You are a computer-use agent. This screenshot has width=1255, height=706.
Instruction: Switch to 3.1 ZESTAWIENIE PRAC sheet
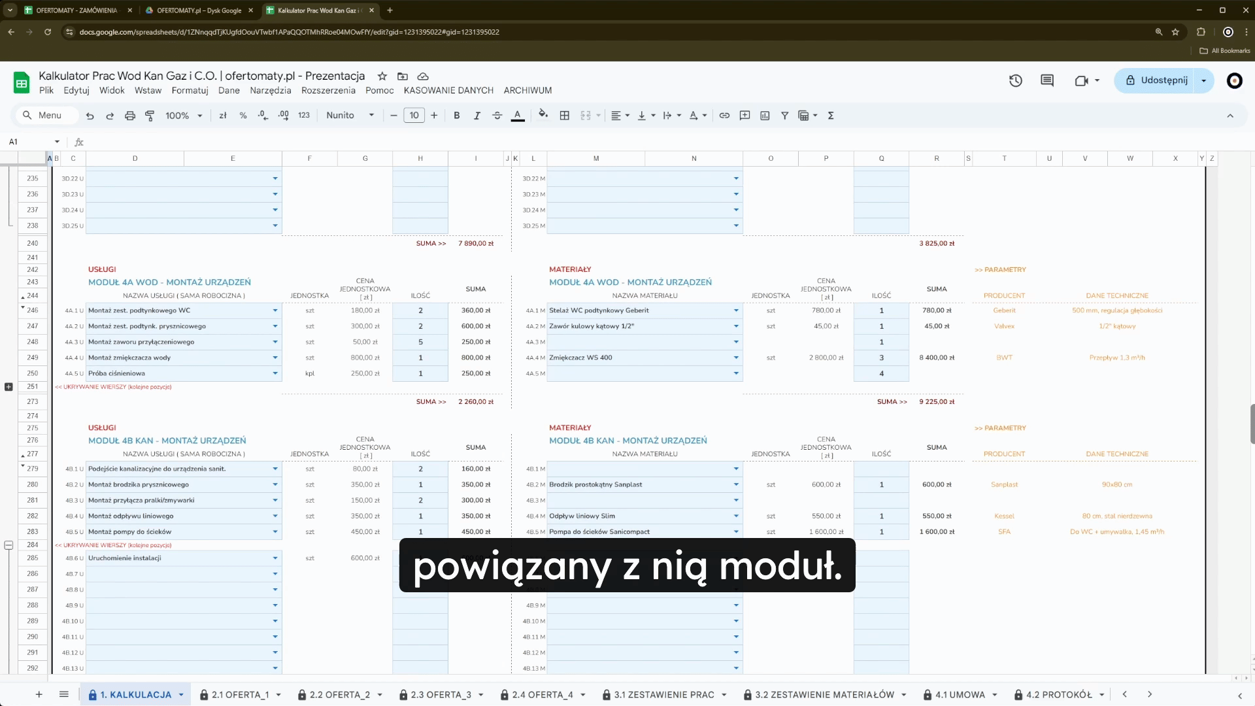point(663,695)
